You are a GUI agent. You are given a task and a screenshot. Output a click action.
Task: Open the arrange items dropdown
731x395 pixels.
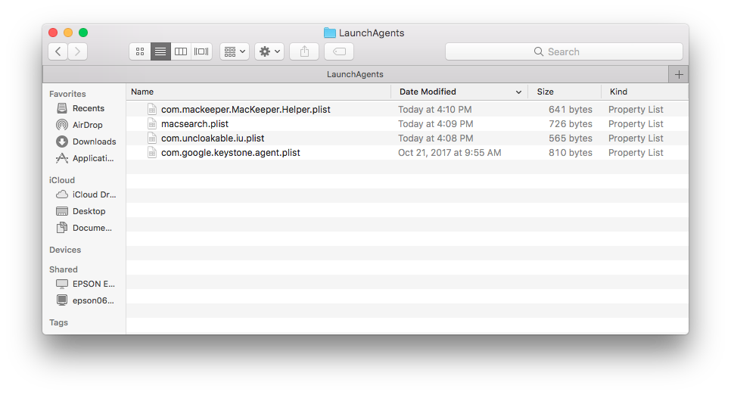point(235,51)
